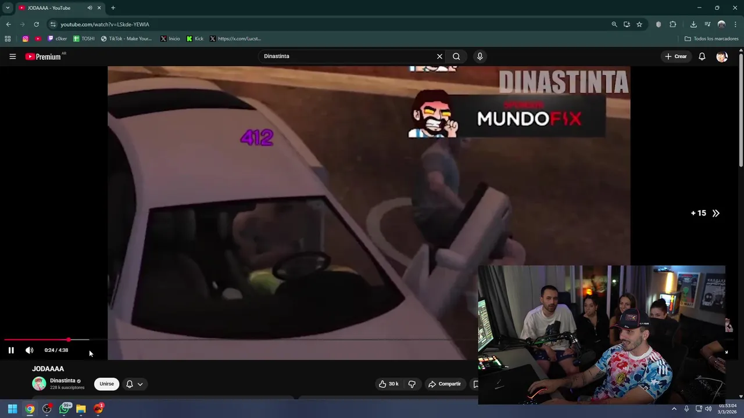Open Chrome profile avatar
744x418 pixels.
721,24
